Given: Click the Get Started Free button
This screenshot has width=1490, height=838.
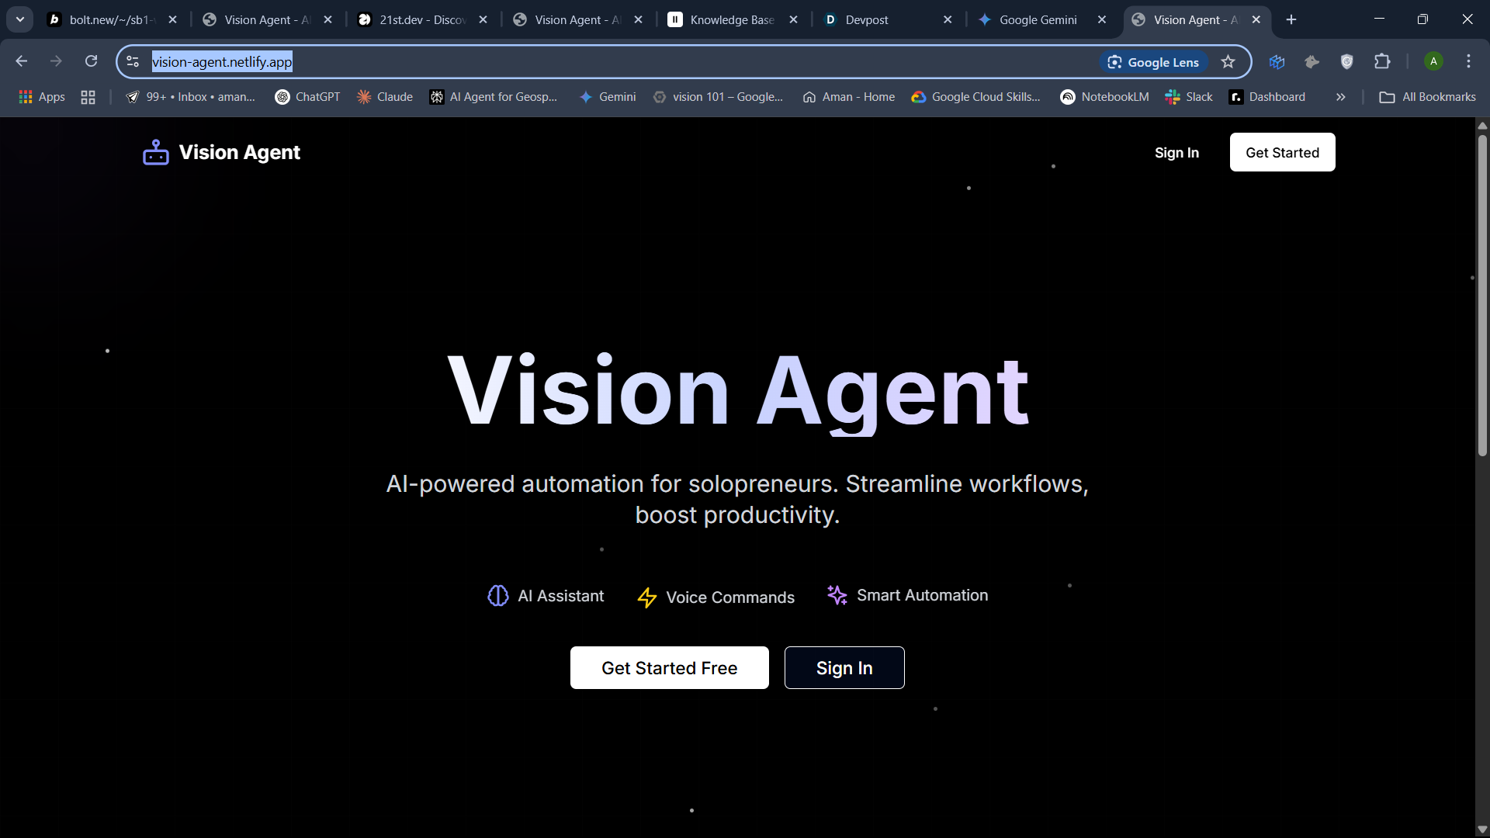Looking at the screenshot, I should [669, 668].
